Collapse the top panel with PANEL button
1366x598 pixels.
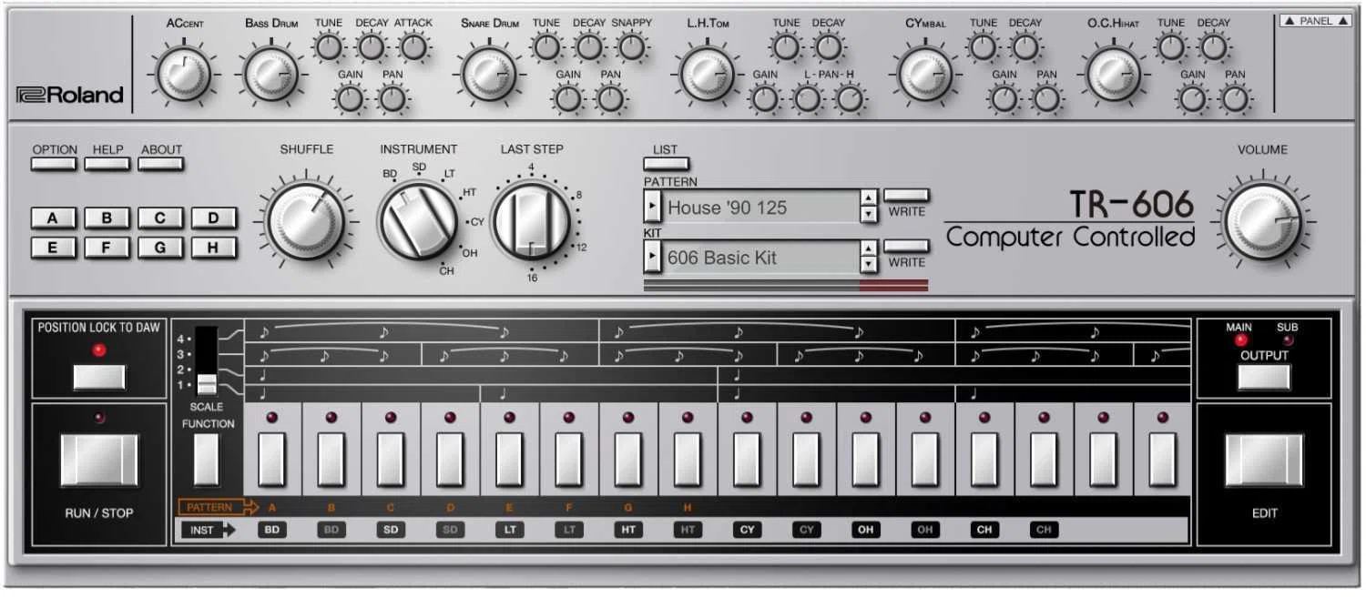1315,21
